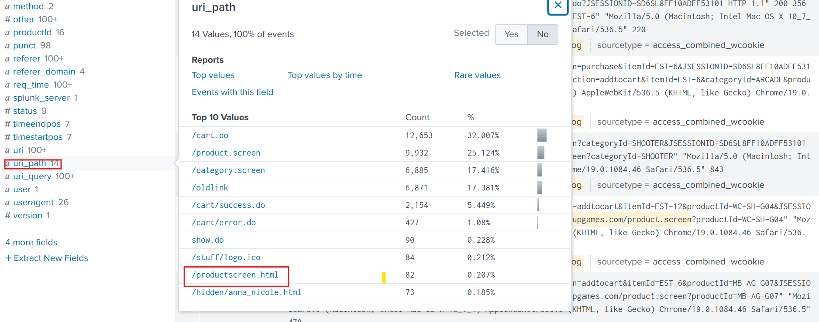Select the useragent field
This screenshot has height=322, width=819.
click(34, 203)
